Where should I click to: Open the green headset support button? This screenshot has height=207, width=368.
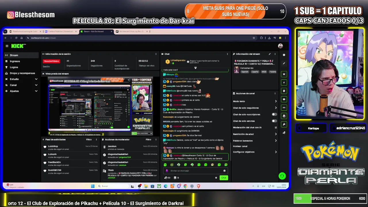(x=282, y=176)
